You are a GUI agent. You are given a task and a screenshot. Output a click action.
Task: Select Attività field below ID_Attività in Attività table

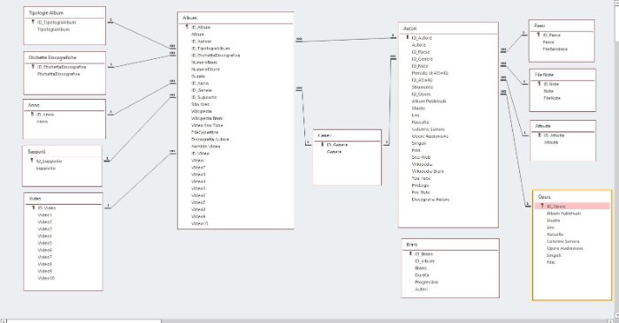tap(551, 142)
